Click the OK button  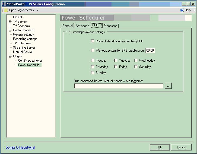pos(160,147)
